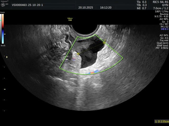Screen dimensions: 169x126
Task: Click the color Doppler flow signal spot
Action: (94, 72)
